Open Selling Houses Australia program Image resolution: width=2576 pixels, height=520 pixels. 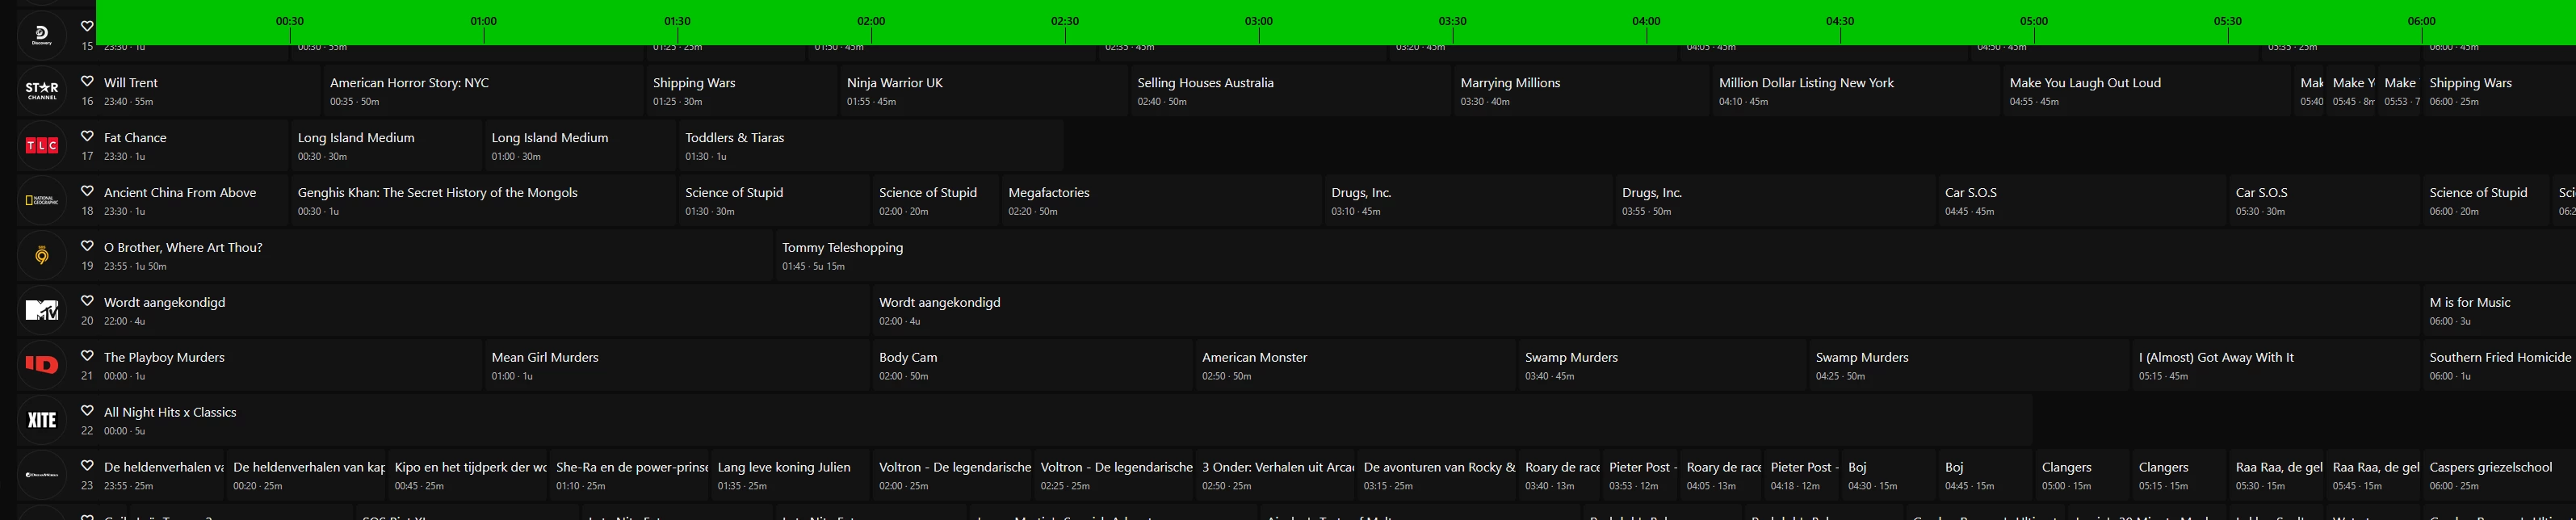[1290, 91]
